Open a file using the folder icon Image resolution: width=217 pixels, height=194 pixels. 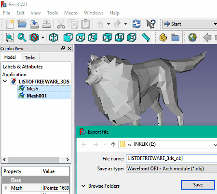click(x=22, y=24)
